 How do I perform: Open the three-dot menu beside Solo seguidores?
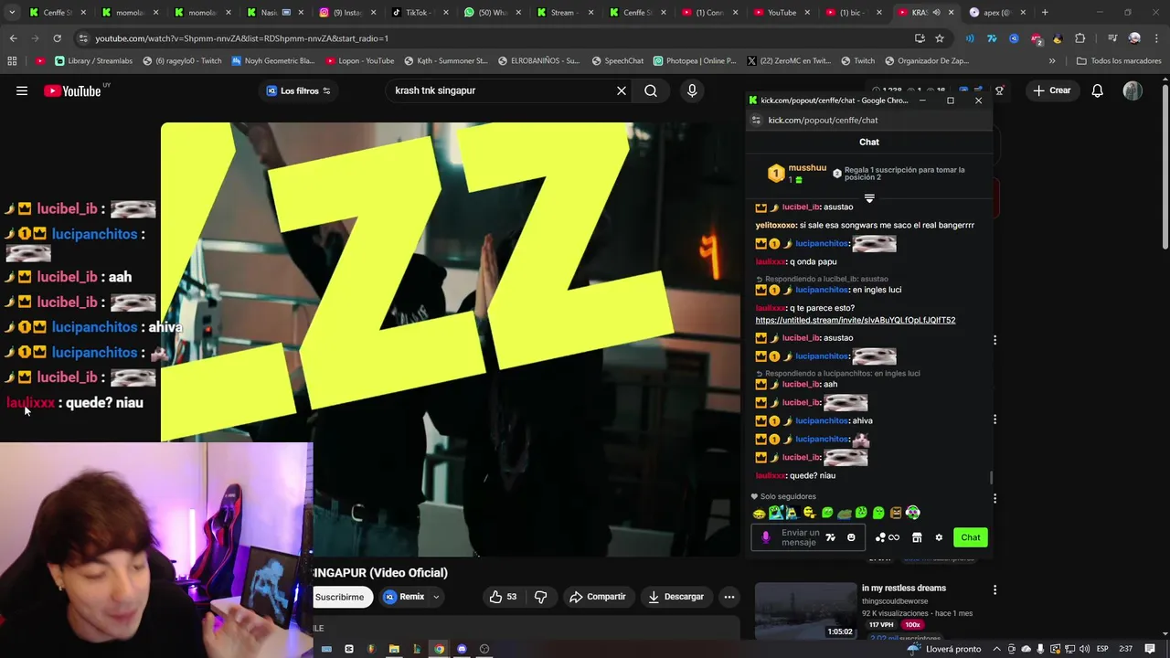[994, 498]
